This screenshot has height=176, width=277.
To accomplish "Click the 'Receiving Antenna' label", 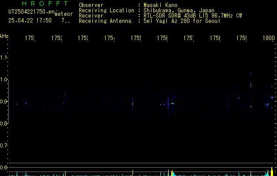I will 105,21.
